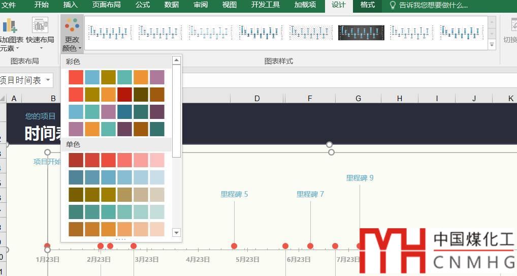Click column header D

(x=257, y=98)
